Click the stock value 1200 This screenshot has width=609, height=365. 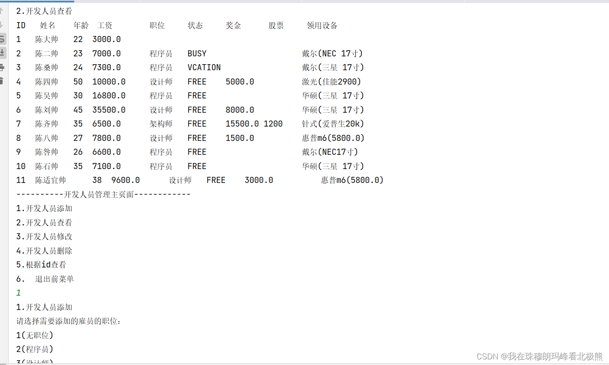click(273, 124)
